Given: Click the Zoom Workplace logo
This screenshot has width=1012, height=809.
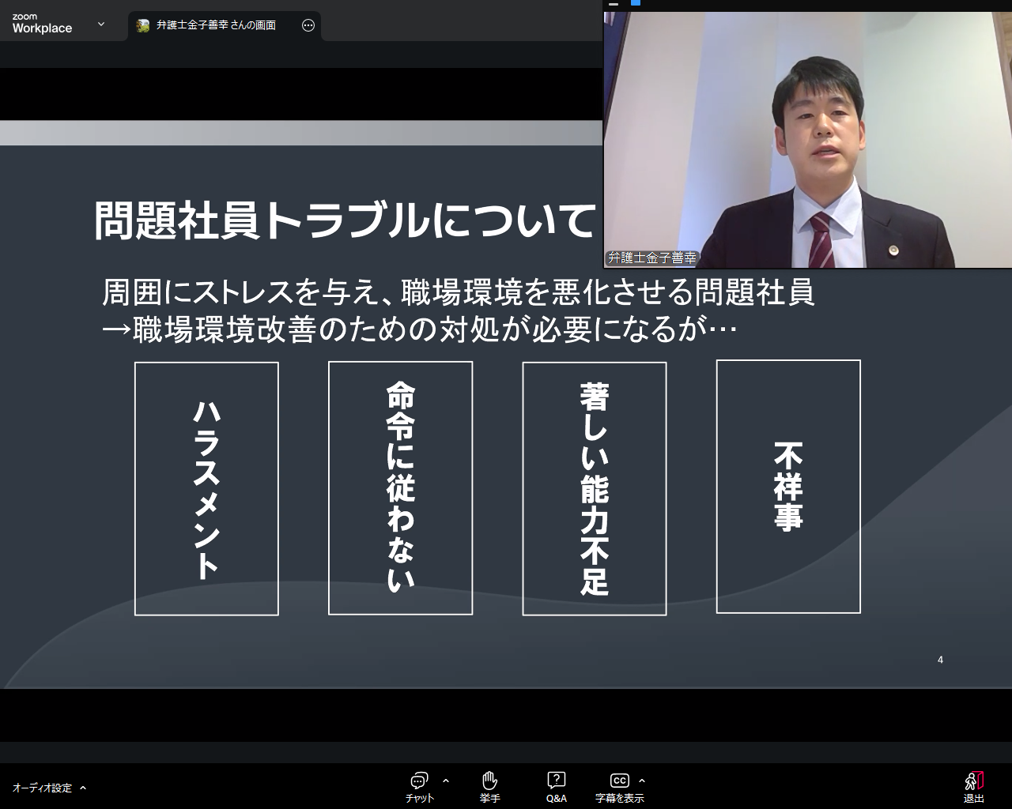Looking at the screenshot, I should pos(42,24).
